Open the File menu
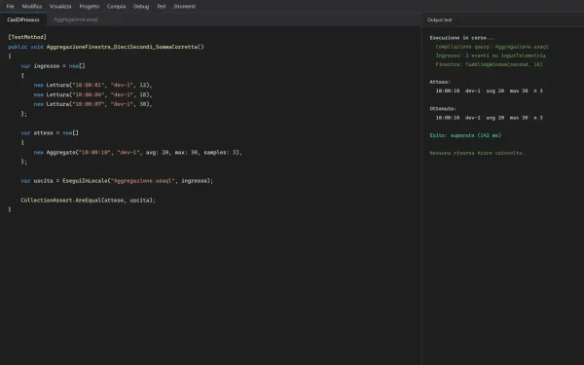The image size is (584, 365). click(x=10, y=7)
